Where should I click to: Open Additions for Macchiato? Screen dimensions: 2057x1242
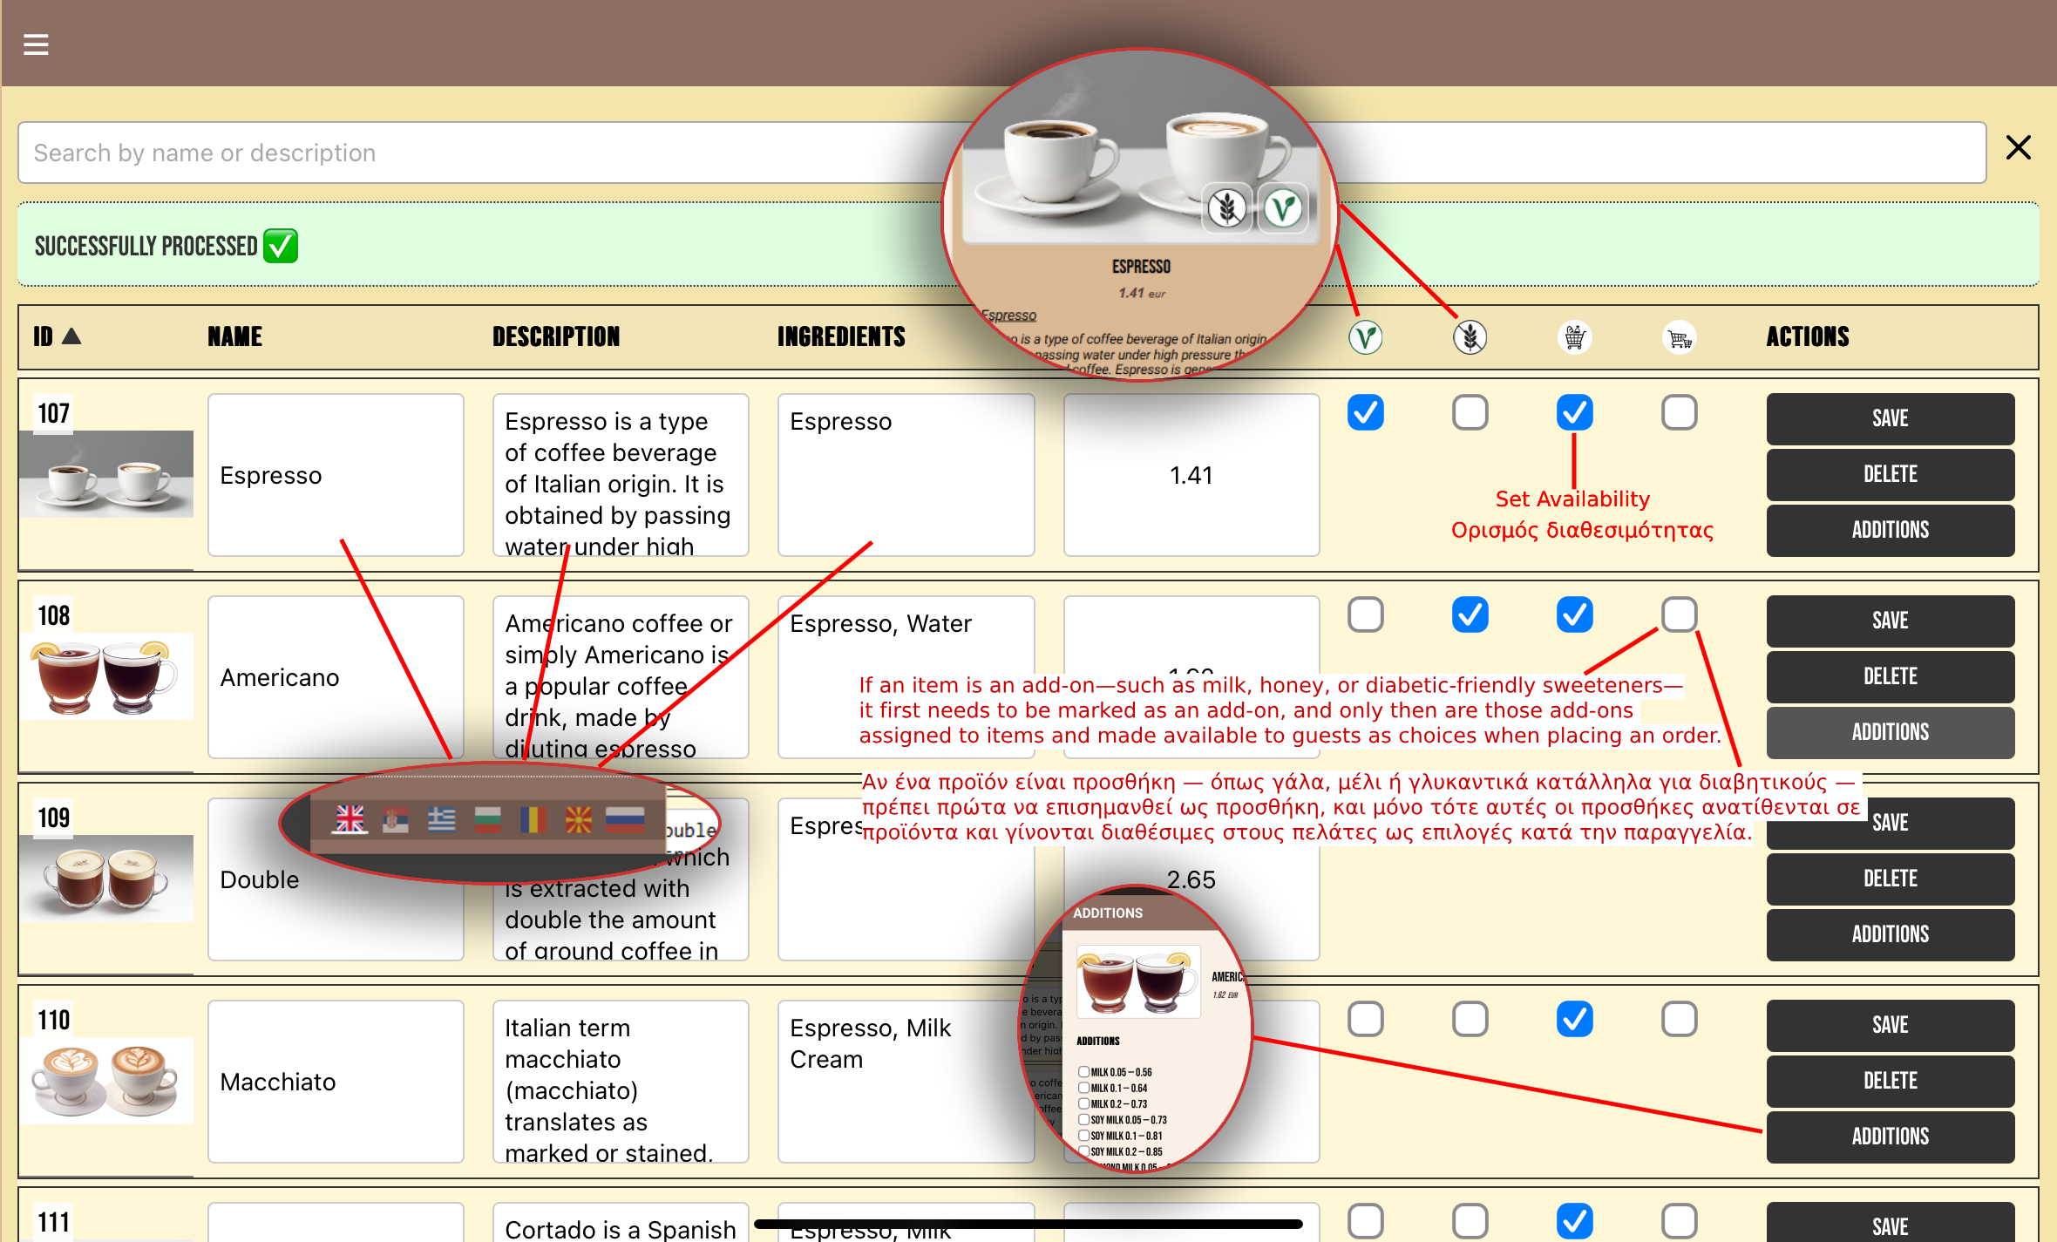coord(1890,1137)
